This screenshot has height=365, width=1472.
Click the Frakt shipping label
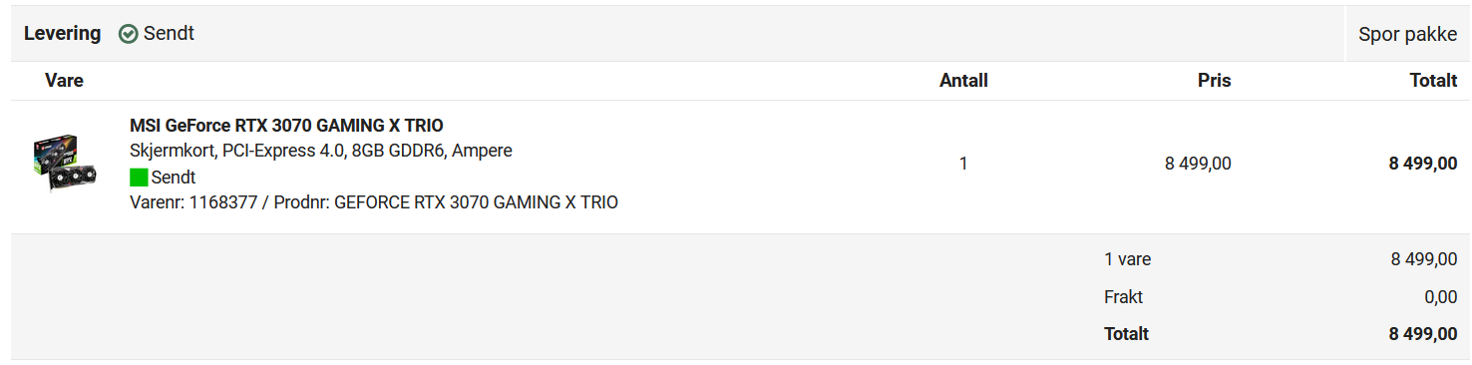click(x=1123, y=297)
